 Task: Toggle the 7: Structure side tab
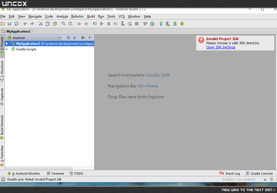[x=2, y=71]
